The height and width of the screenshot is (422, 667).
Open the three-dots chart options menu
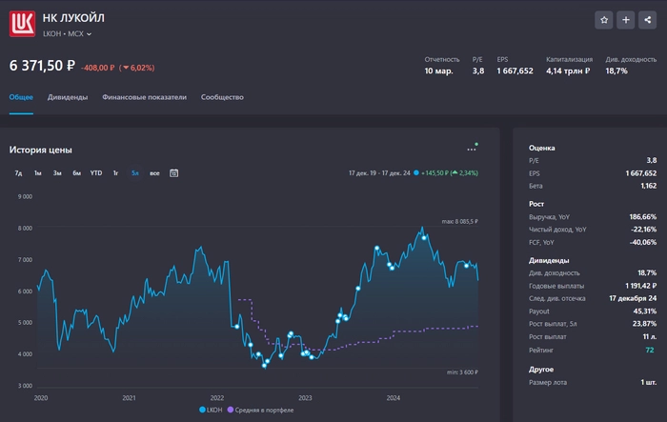click(x=472, y=149)
